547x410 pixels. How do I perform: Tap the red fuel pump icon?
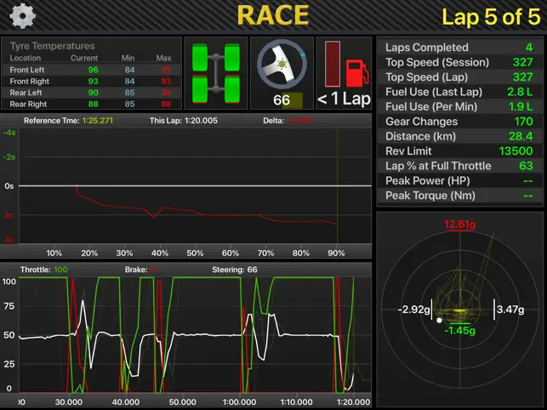coord(357,73)
